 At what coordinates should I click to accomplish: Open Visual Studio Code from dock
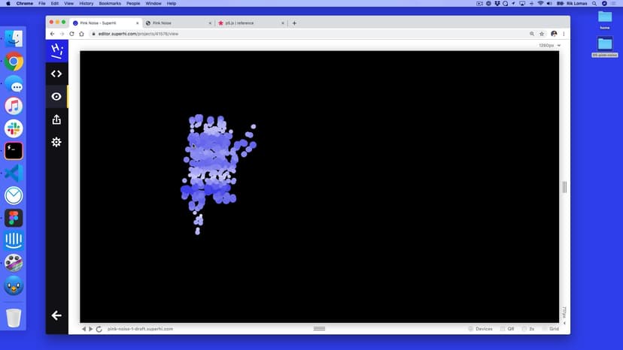point(14,173)
